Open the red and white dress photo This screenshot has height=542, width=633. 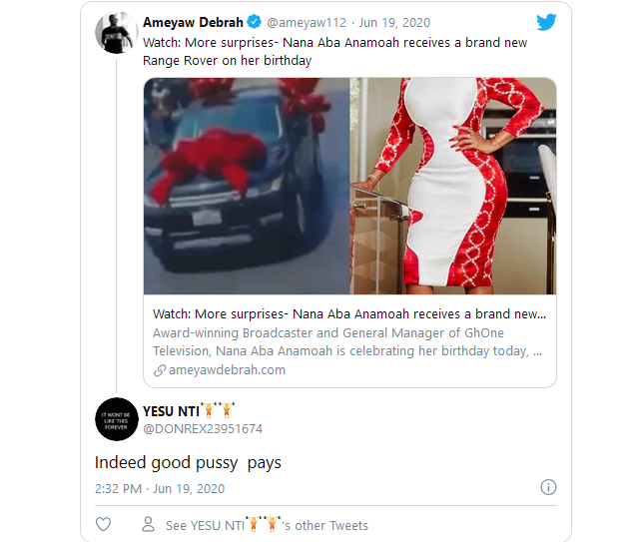(x=452, y=186)
